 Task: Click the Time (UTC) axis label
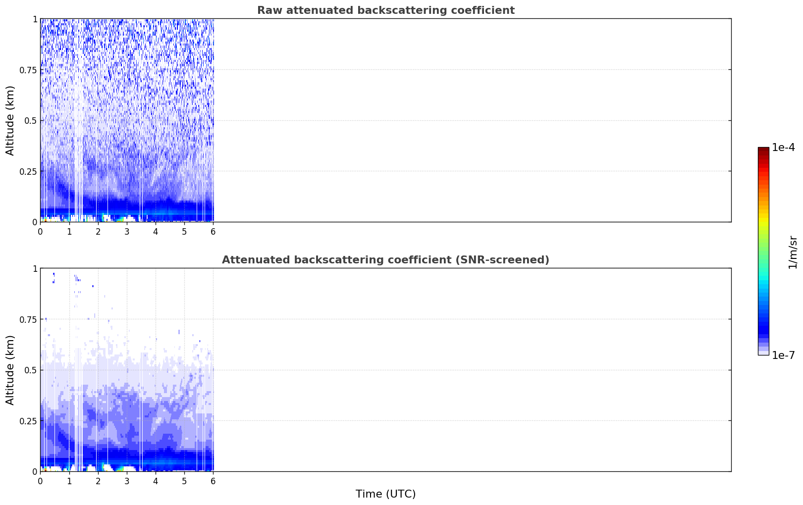pyautogui.click(x=385, y=494)
